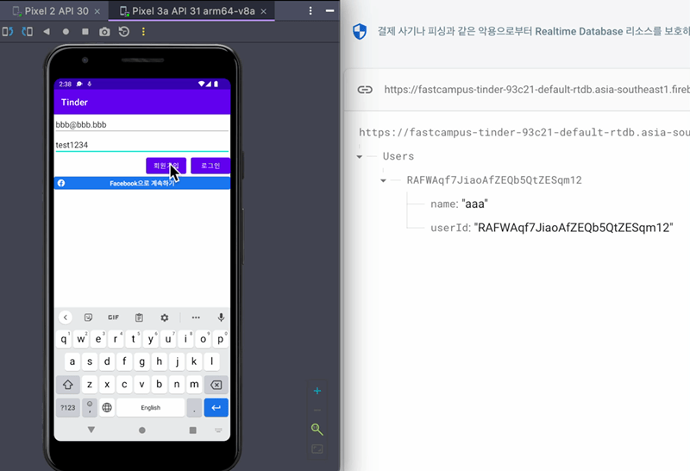Click the email field with bbb@bbb.bbb
This screenshot has height=471, width=690.
pos(141,124)
